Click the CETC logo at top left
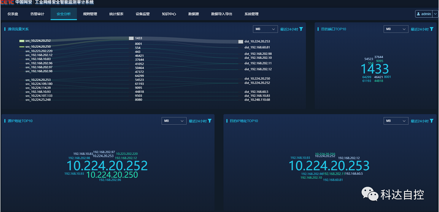 pos(7,3)
